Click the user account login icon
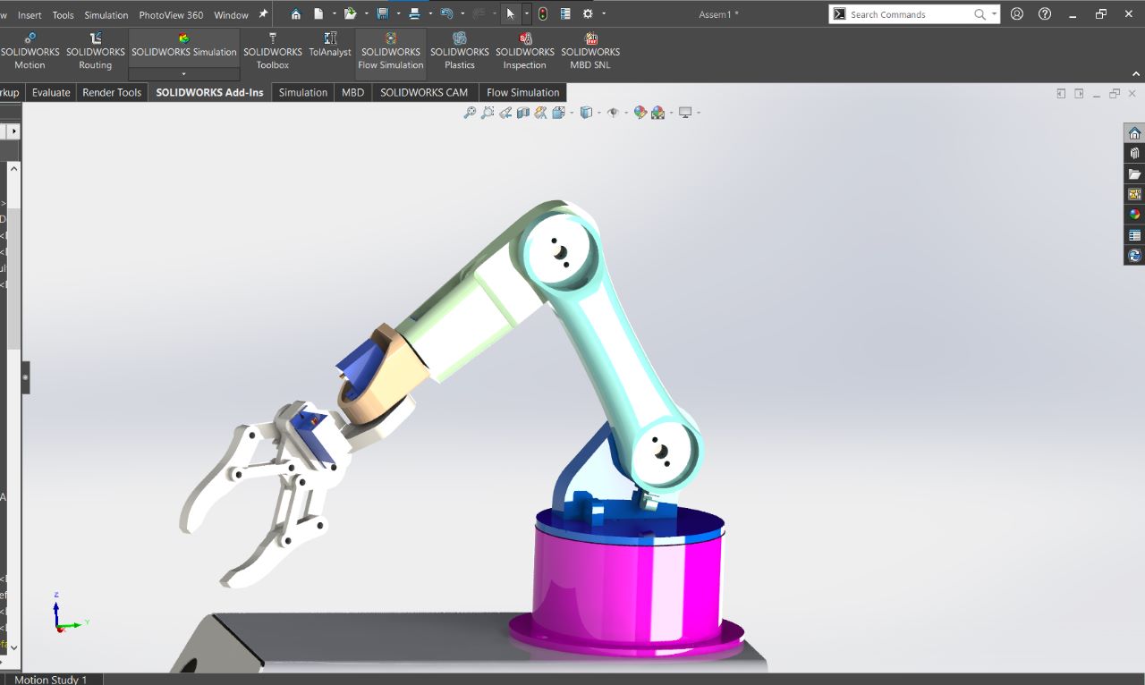Viewport: 1145px width, 685px height. [x=1017, y=14]
